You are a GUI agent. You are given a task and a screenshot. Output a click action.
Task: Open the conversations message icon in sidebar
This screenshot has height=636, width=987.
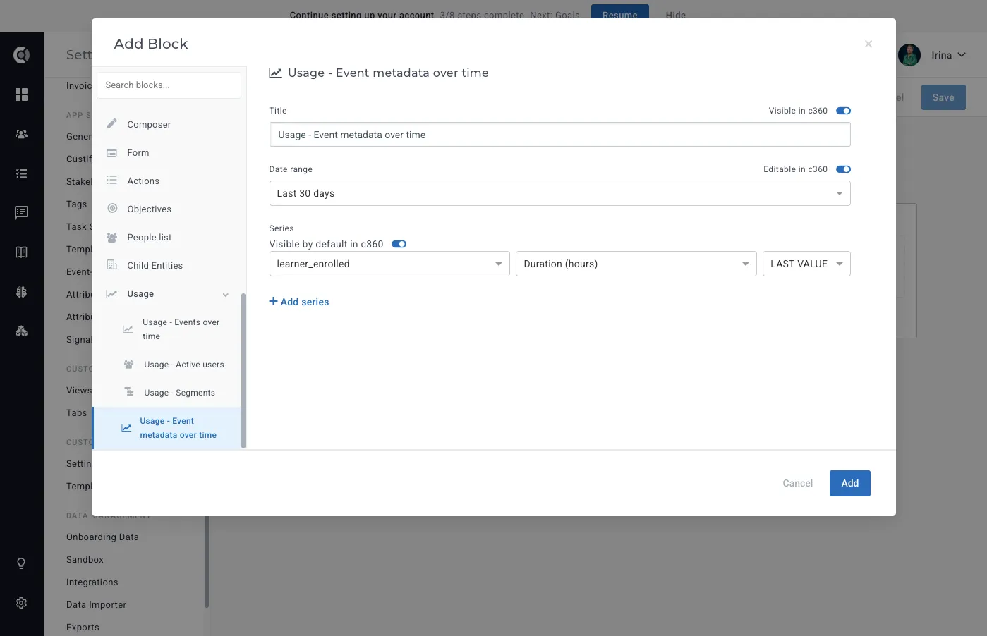pyautogui.click(x=22, y=212)
